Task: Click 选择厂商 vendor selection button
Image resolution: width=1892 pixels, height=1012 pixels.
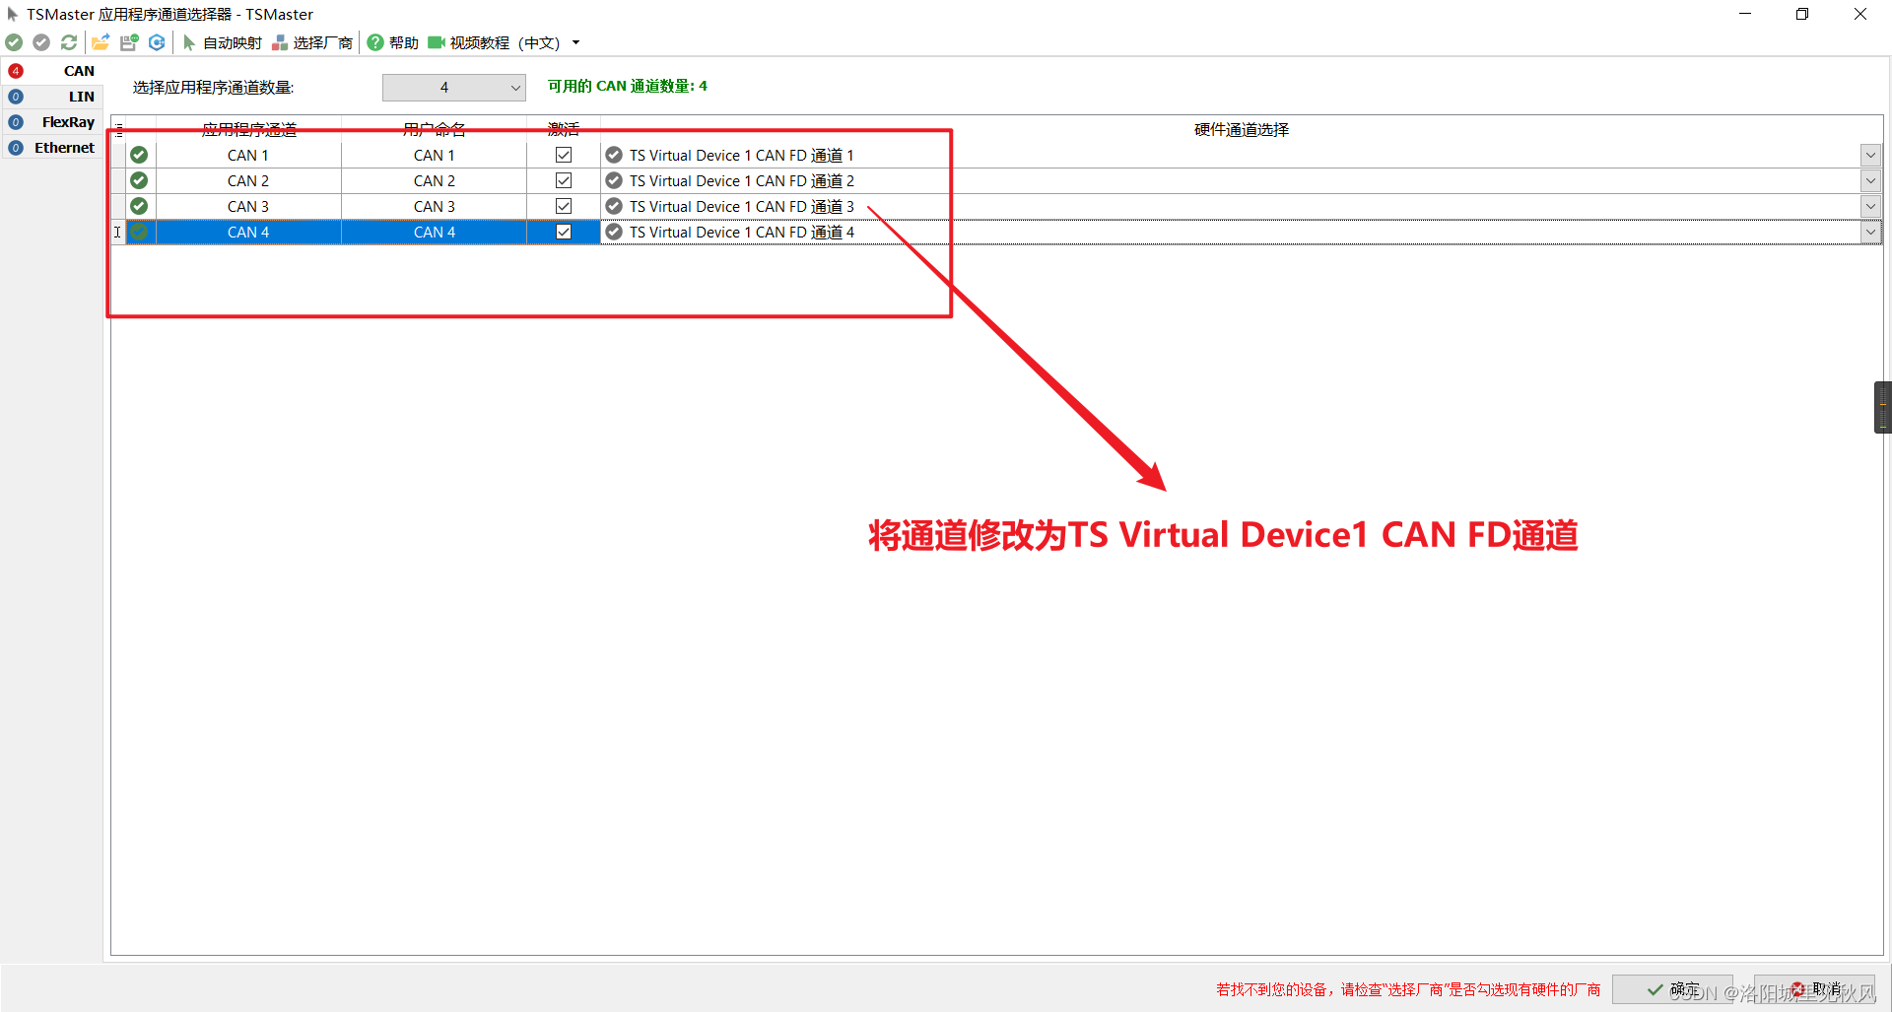Action: point(312,42)
